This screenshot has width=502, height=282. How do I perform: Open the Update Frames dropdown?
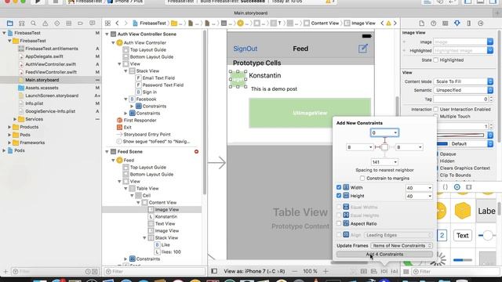[402, 245]
